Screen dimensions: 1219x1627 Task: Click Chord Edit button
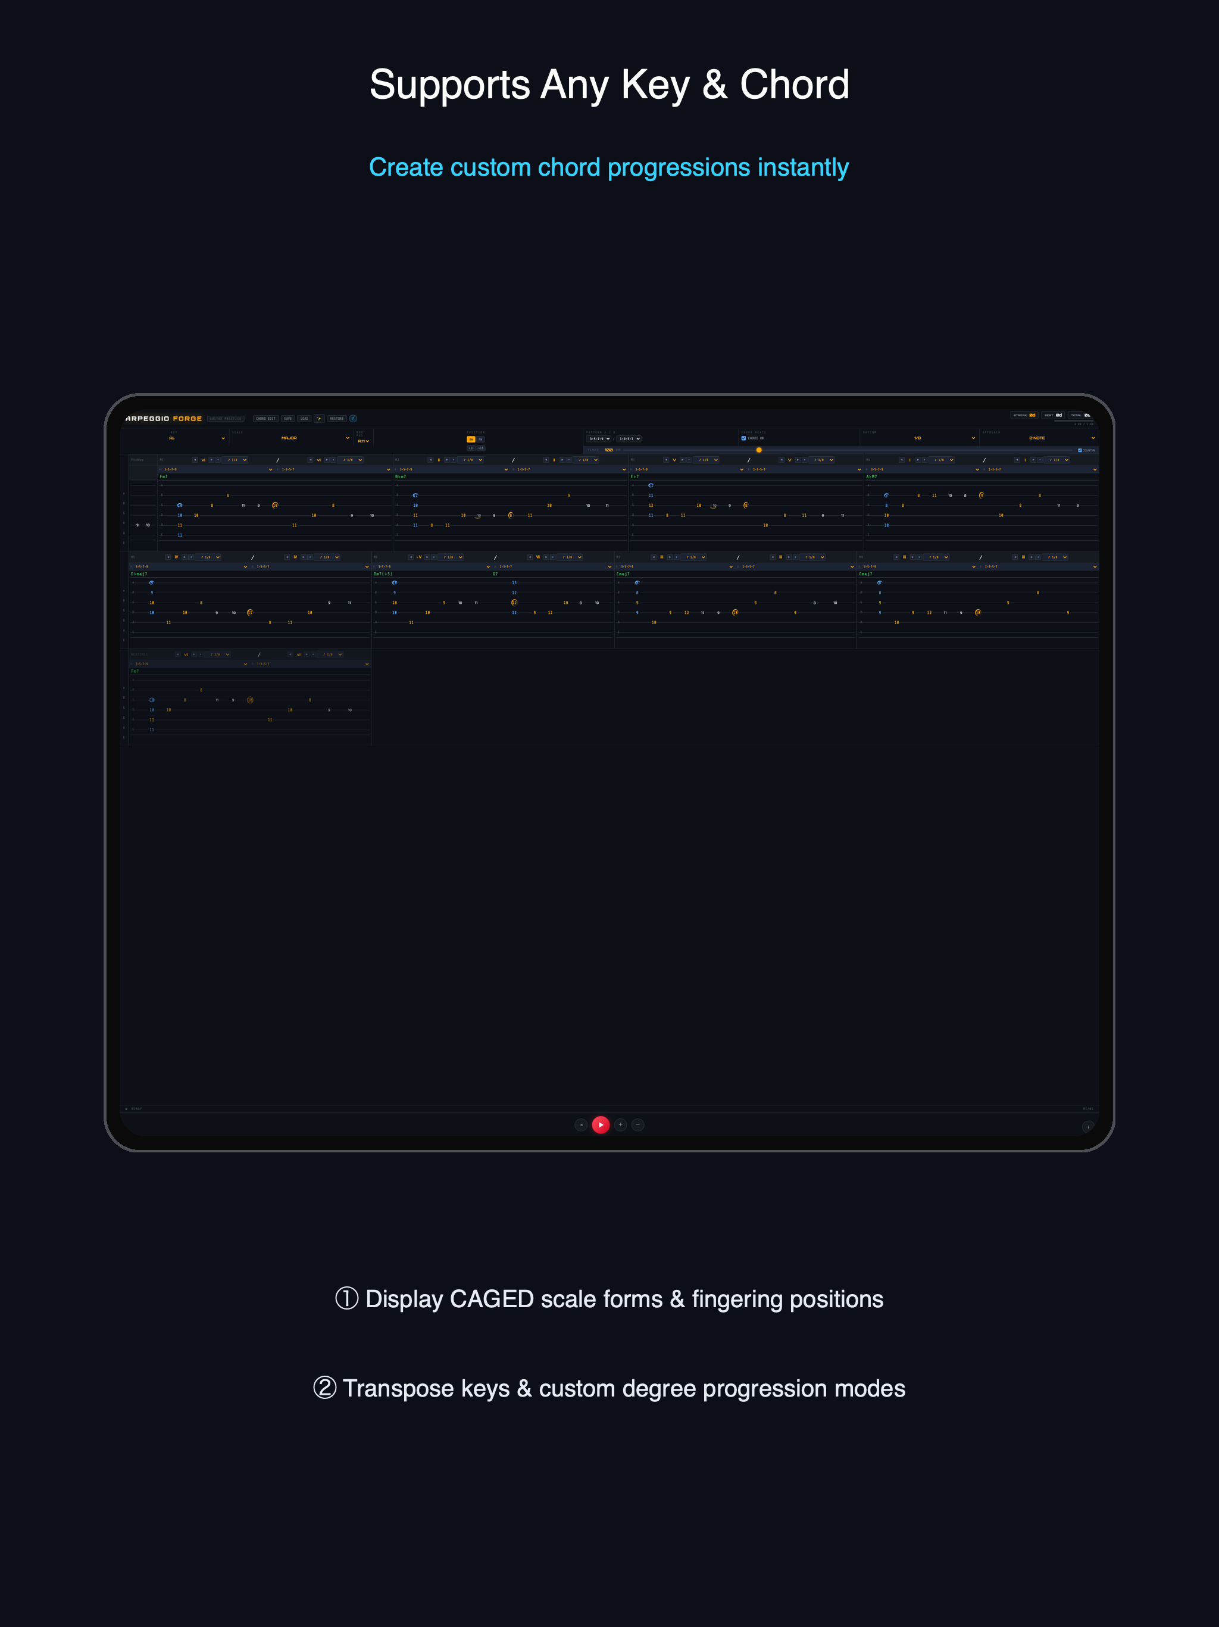click(x=266, y=419)
